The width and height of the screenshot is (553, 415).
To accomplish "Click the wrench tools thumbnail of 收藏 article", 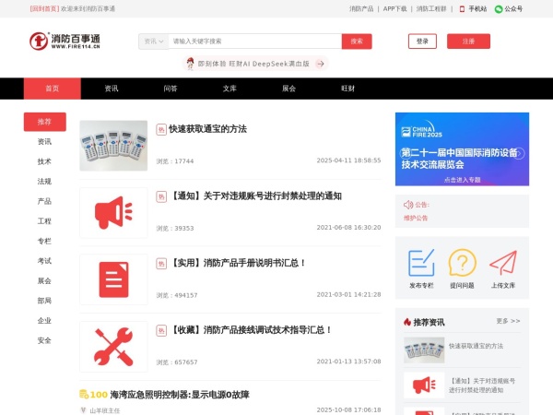I will click(113, 347).
